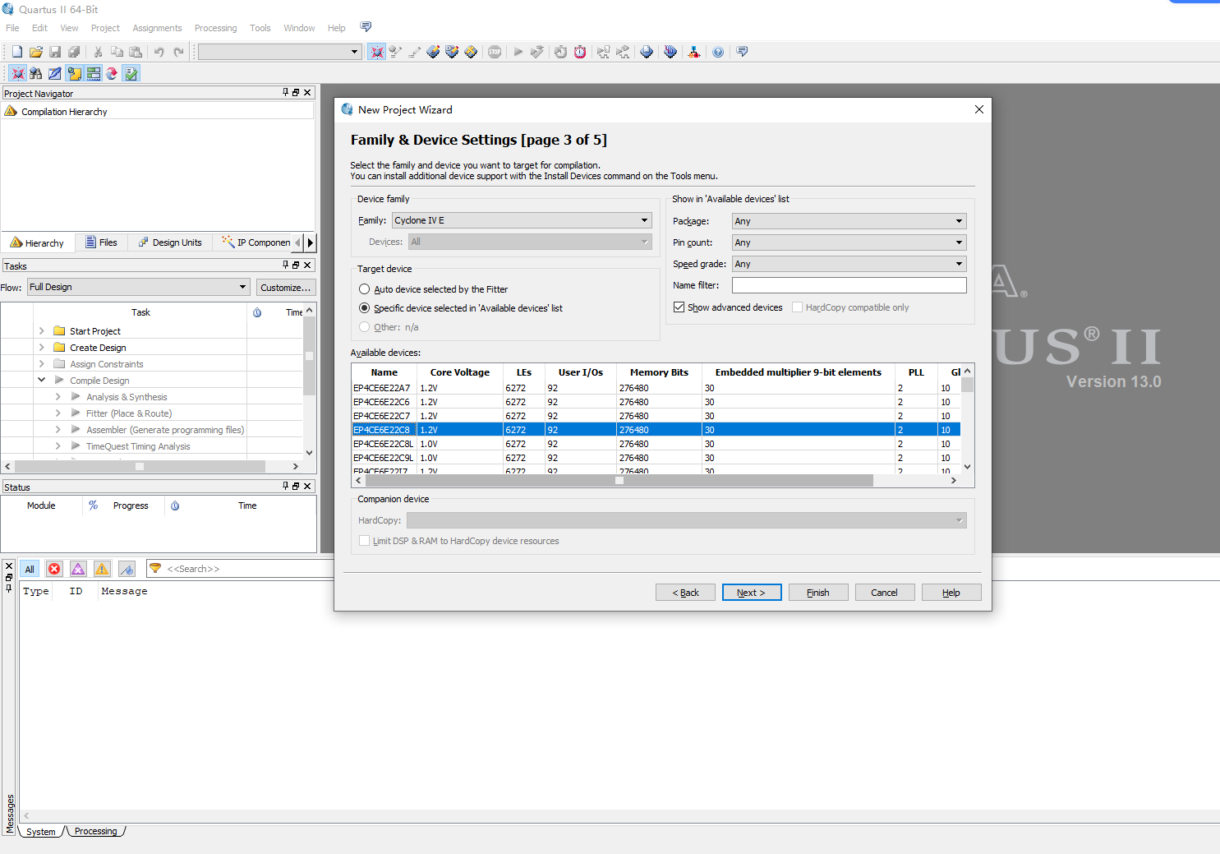Viewport: 1220px width, 854px height.
Task: Click the Open file folder icon
Action: point(36,52)
